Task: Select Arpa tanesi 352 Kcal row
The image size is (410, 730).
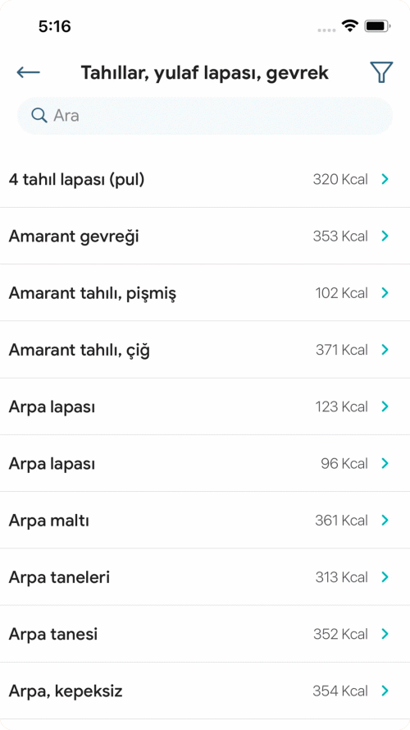Action: click(x=205, y=634)
